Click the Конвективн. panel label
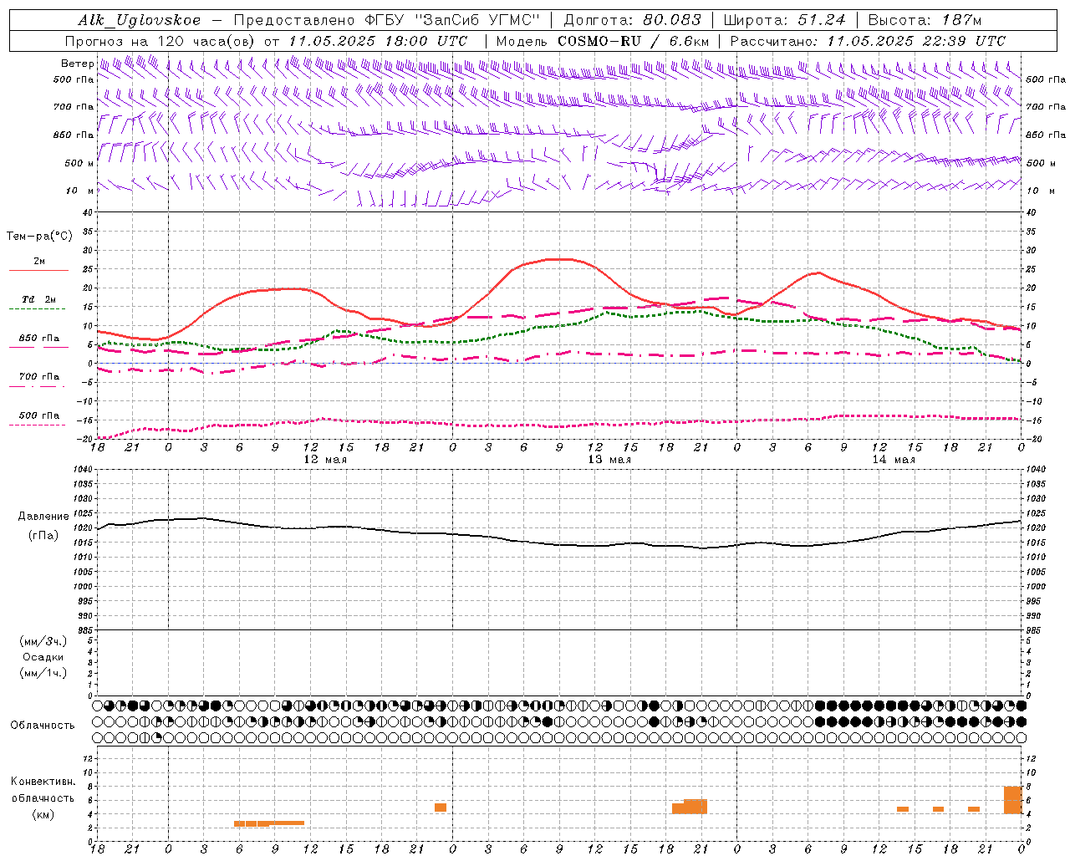 point(43,782)
